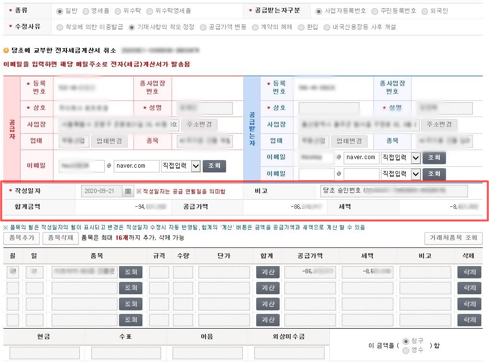The image size is (489, 364).
Task: Select the 일반 type radio button
Action: [60, 11]
